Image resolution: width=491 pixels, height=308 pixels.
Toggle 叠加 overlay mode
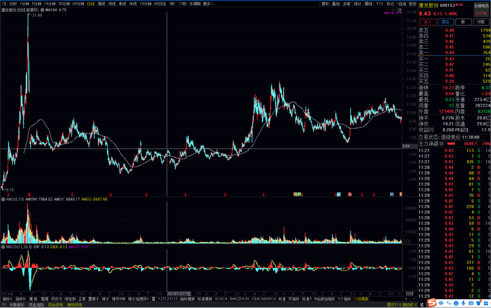point(336,4)
